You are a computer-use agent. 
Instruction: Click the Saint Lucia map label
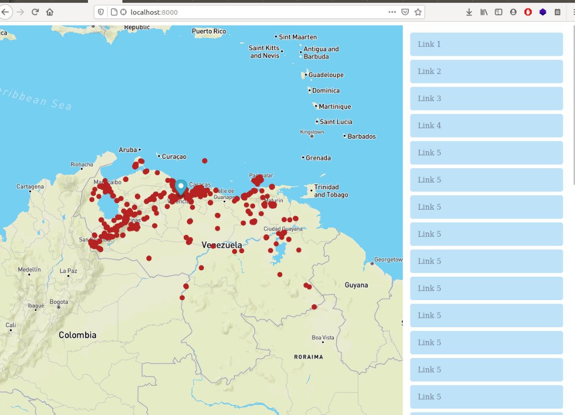tap(335, 122)
